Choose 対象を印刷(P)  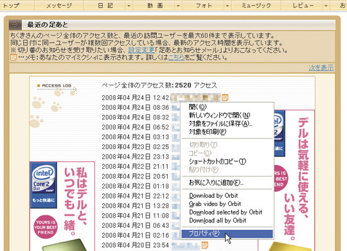(227, 132)
